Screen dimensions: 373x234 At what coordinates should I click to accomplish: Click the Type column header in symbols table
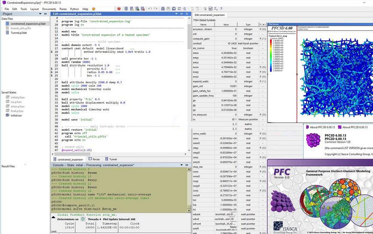(x=248, y=25)
